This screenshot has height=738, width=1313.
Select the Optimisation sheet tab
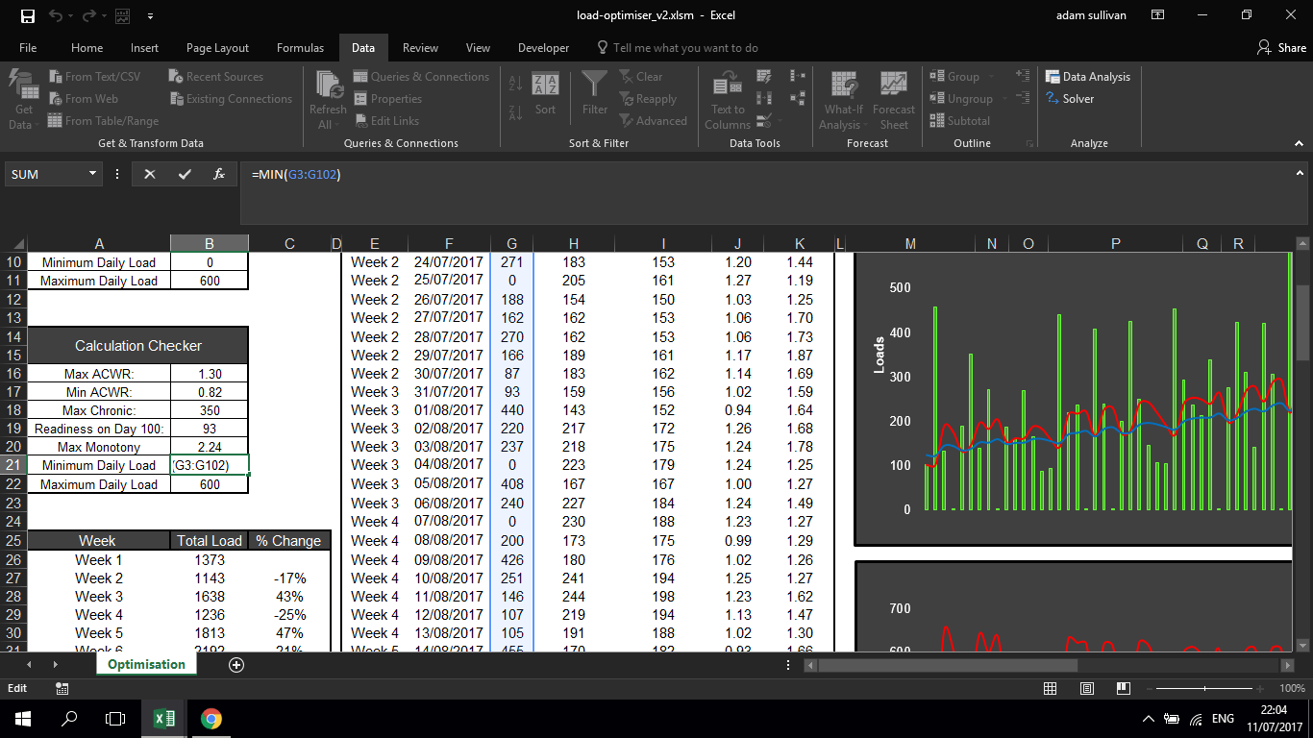146,665
